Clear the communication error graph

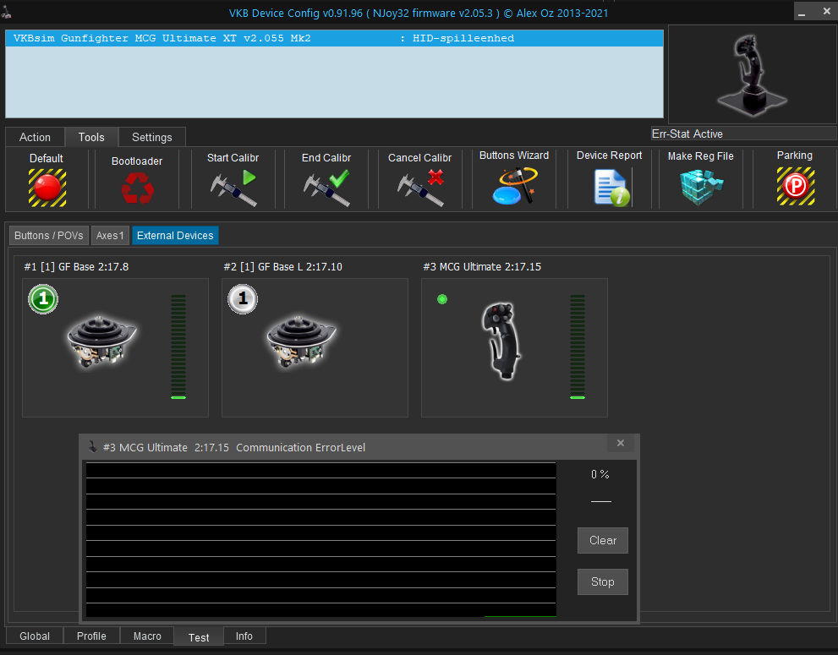click(602, 540)
